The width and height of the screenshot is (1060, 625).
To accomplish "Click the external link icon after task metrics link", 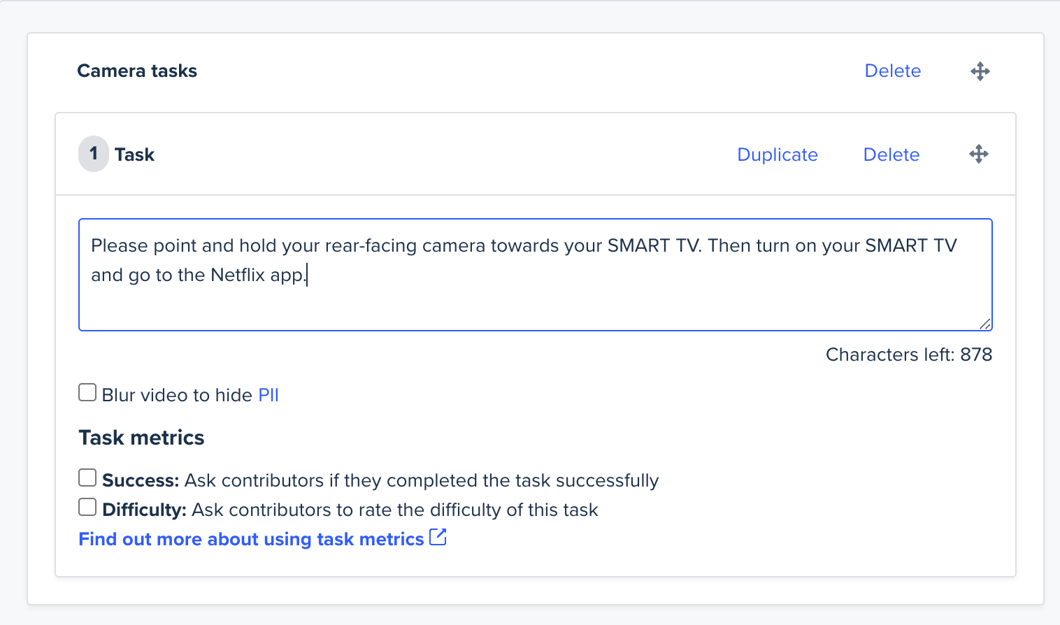I will [438, 537].
